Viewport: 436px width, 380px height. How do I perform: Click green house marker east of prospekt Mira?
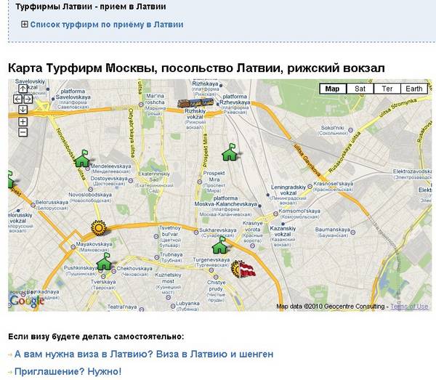tap(230, 153)
